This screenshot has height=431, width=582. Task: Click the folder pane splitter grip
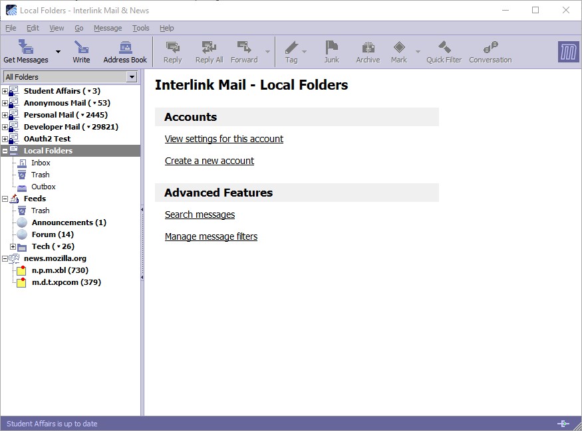click(x=142, y=244)
